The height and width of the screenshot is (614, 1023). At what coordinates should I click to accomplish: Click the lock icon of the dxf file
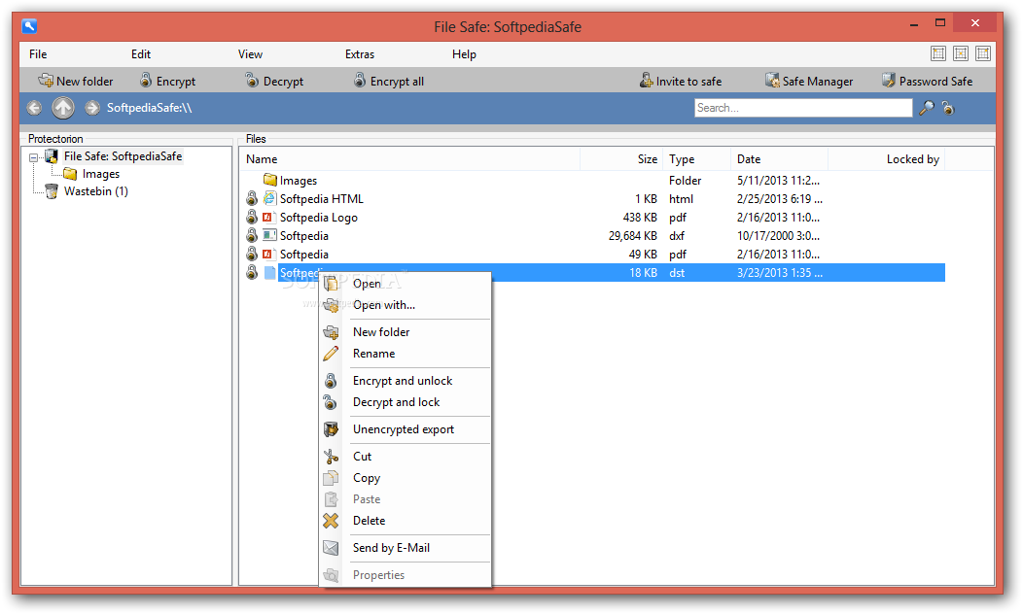[252, 235]
